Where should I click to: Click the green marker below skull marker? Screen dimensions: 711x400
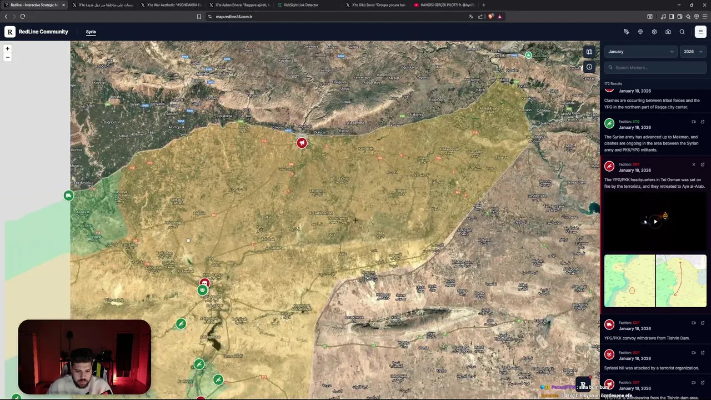pos(203,291)
